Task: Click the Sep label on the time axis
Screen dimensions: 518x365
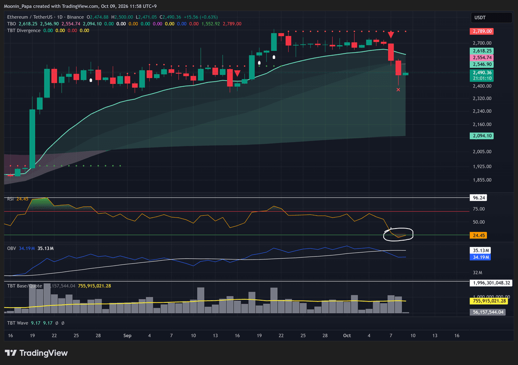Action: pyautogui.click(x=127, y=335)
